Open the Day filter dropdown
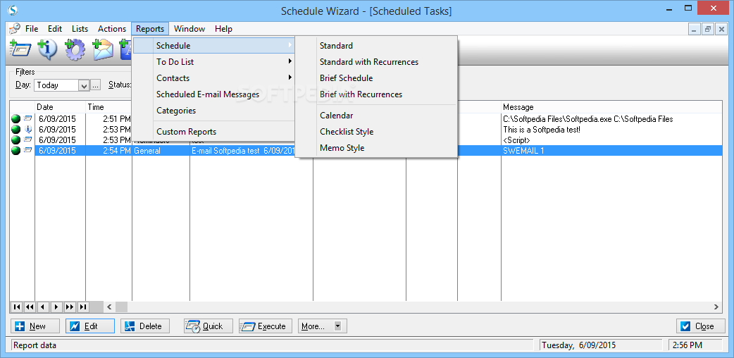734x358 pixels. pos(84,85)
